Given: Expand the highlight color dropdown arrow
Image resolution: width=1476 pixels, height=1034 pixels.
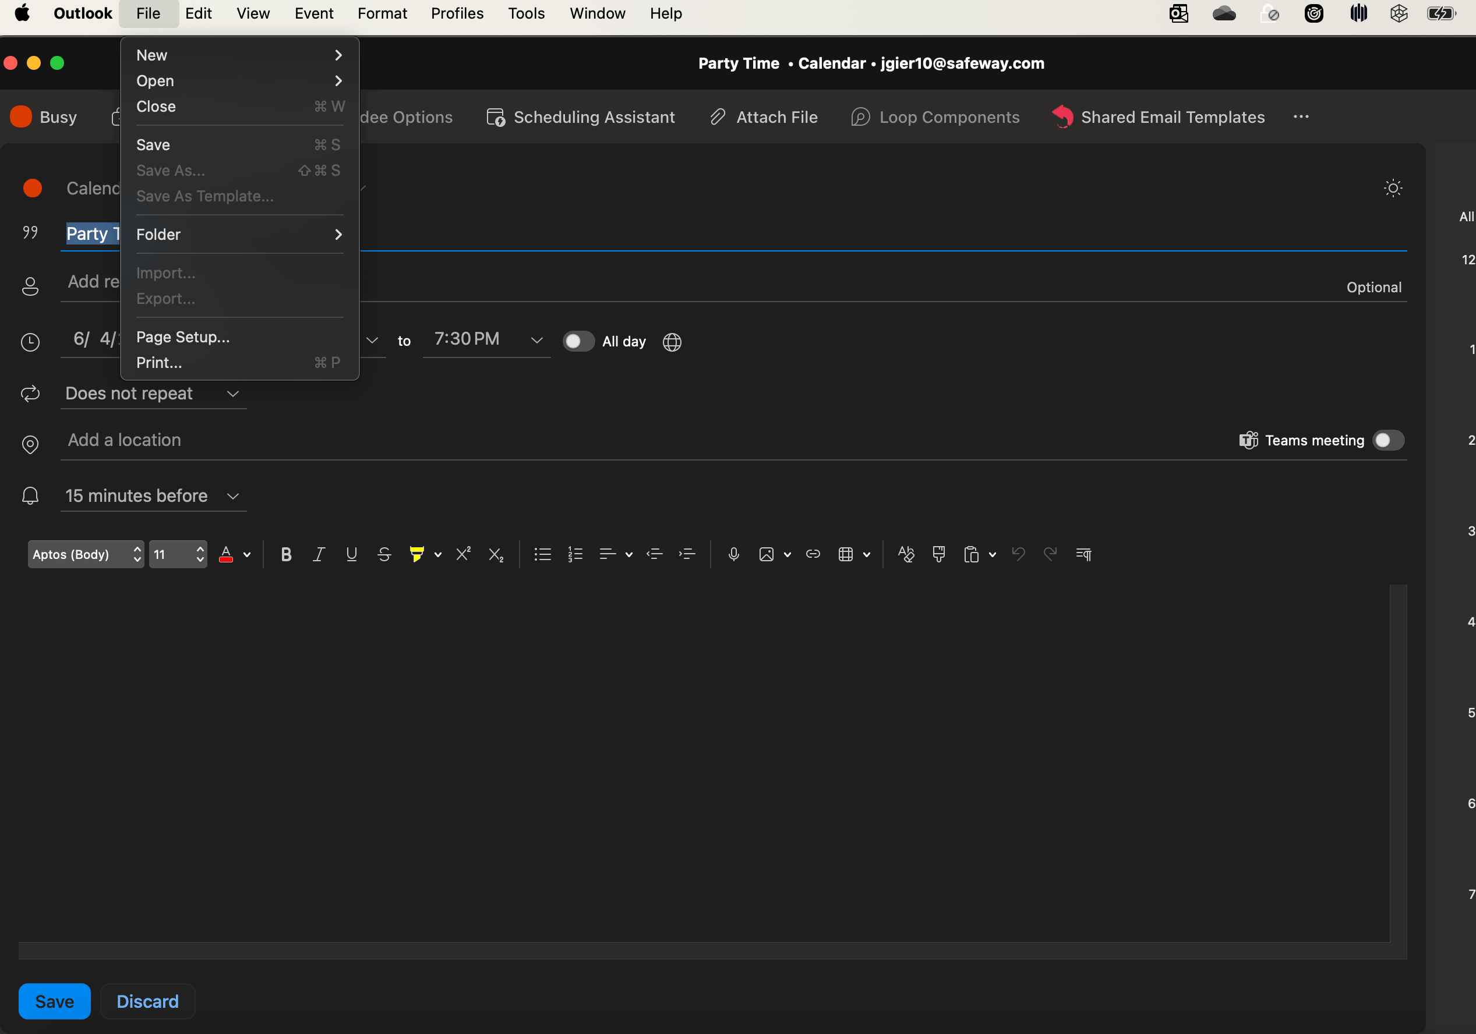Looking at the screenshot, I should pyautogui.click(x=438, y=555).
